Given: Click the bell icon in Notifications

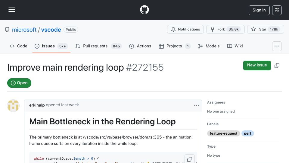Looking at the screenshot, I should 173,29.
